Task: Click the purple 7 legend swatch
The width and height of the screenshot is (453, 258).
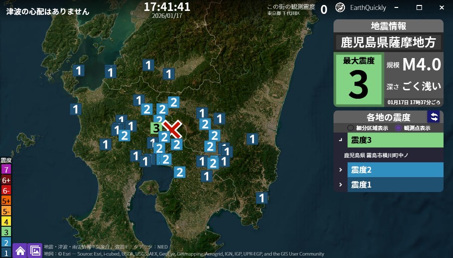Action: coord(6,169)
